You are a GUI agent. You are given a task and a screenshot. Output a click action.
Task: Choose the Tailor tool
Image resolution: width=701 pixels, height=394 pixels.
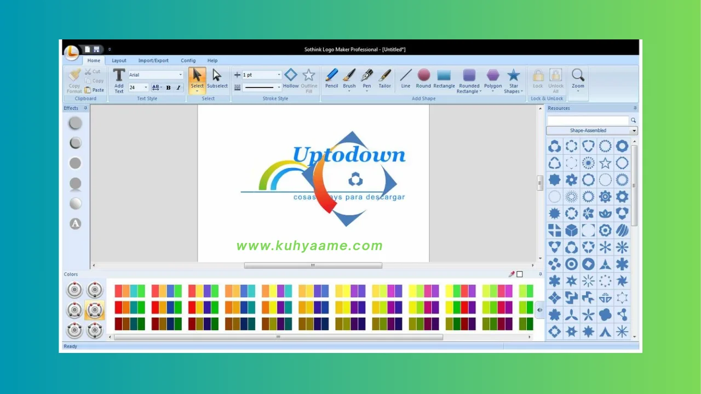coord(385,79)
